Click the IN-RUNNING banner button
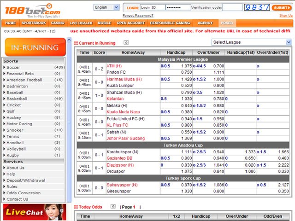Viewport: 295px width, 221px height. 35,47
